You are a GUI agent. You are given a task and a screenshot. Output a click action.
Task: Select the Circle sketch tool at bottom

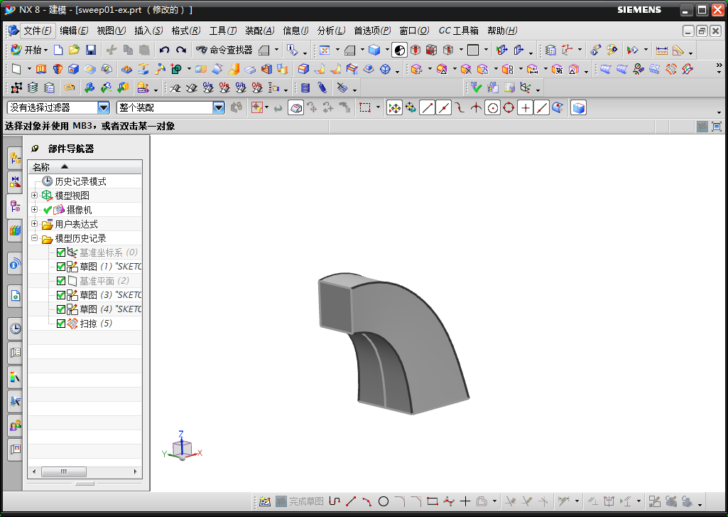[384, 501]
